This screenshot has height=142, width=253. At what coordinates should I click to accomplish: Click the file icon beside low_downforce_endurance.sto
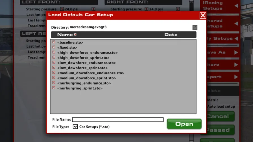pos(54,62)
